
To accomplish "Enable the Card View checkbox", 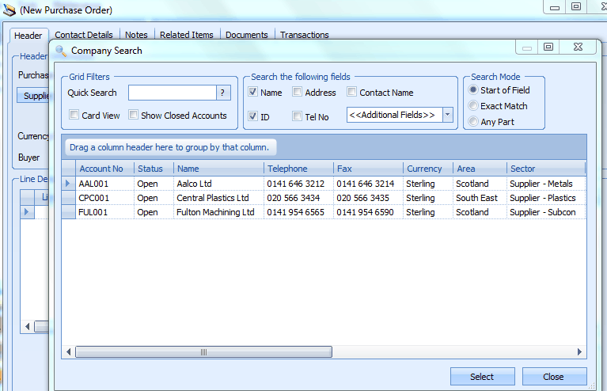I will [74, 116].
